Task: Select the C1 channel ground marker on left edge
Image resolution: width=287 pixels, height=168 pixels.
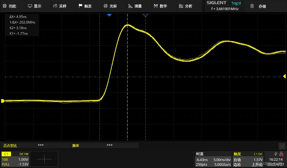Action: tap(3, 101)
